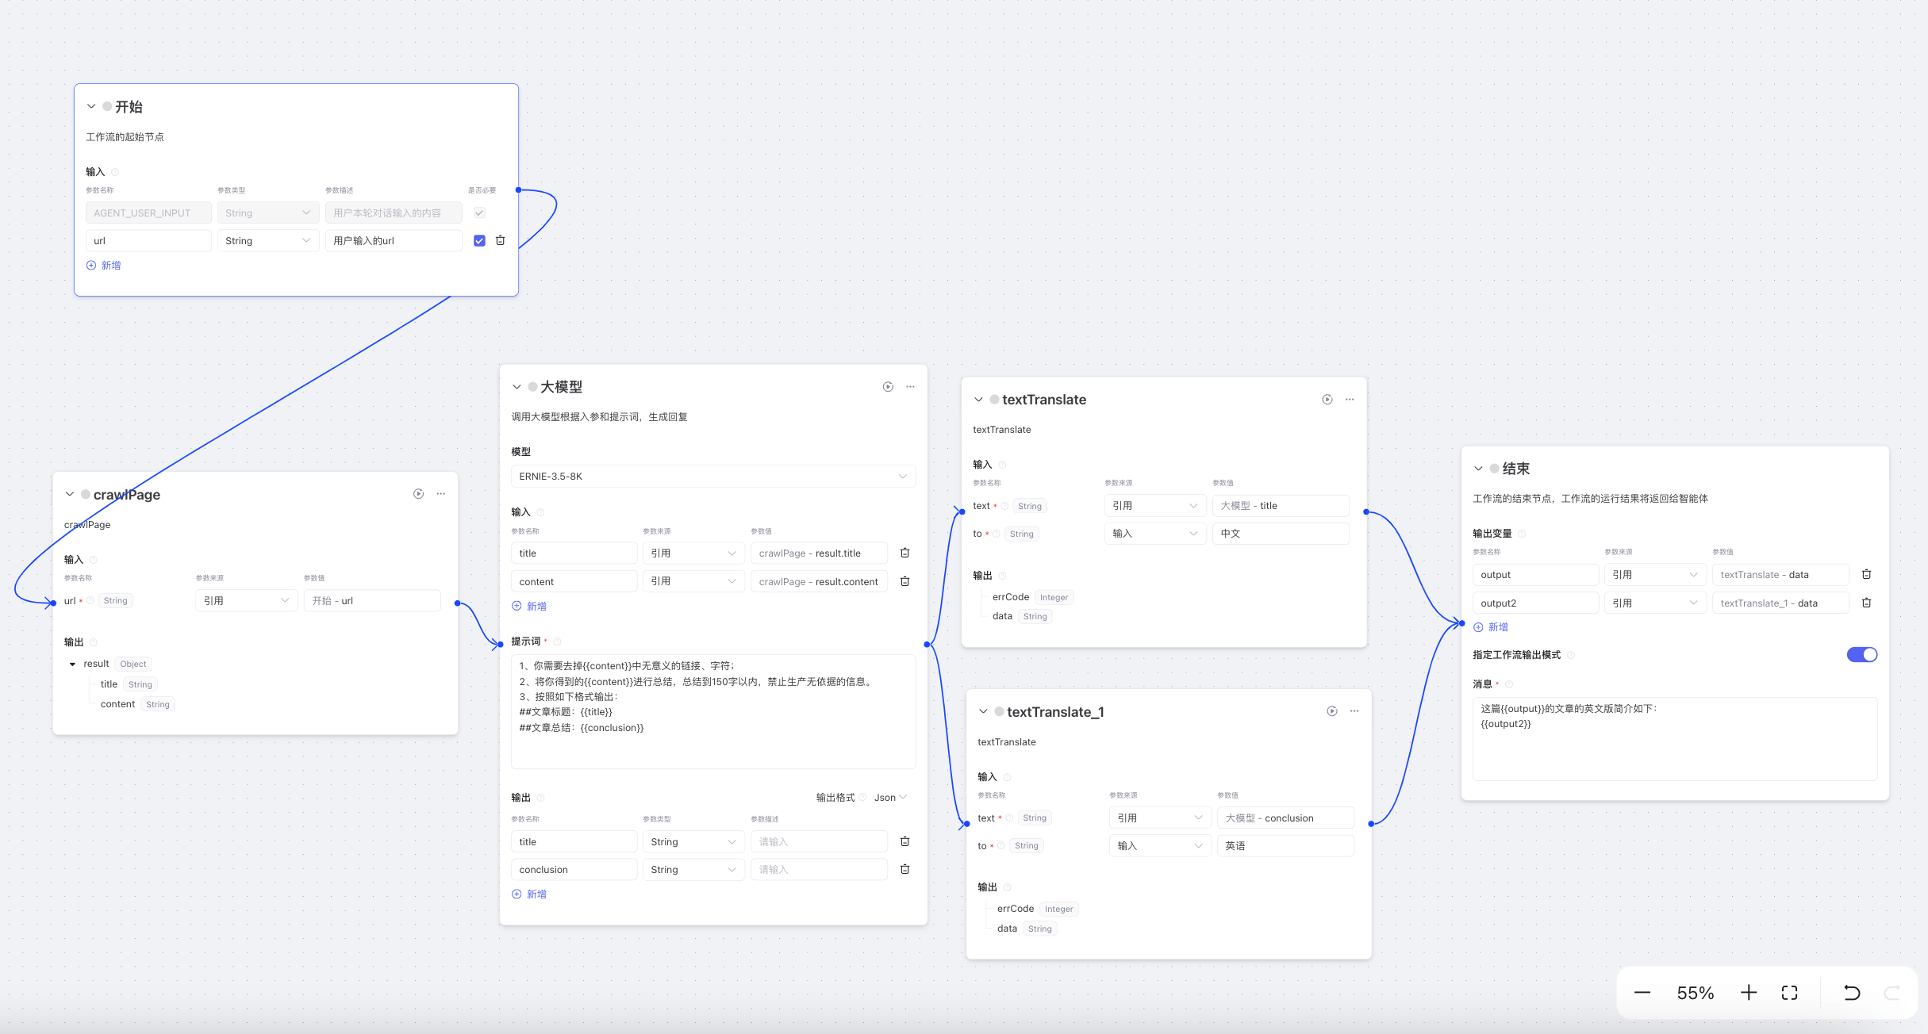Delete the conclusion output parameter
The height and width of the screenshot is (1034, 1928).
coord(904,869)
